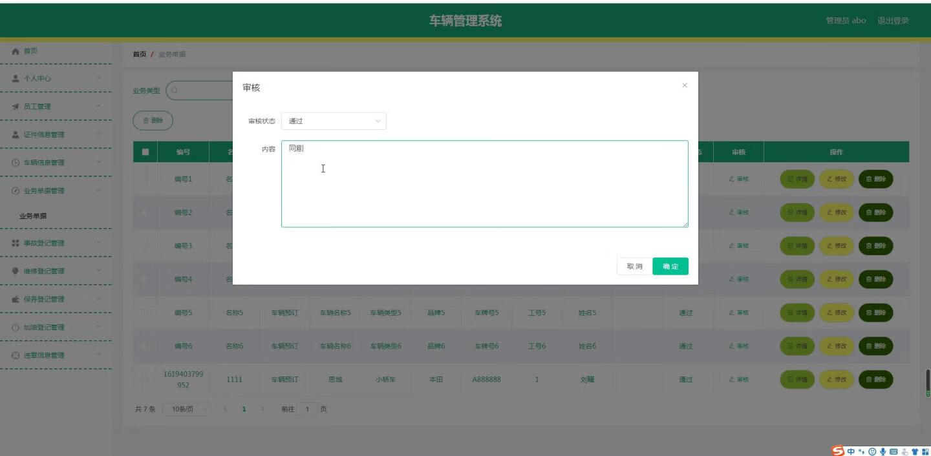The image size is (931, 456).
Task: Click the person icon beside 个人中心
Action: (x=16, y=78)
